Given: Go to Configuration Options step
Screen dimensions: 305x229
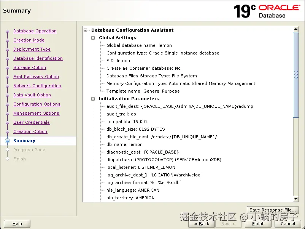Looking at the screenshot, I should click(37, 104).
